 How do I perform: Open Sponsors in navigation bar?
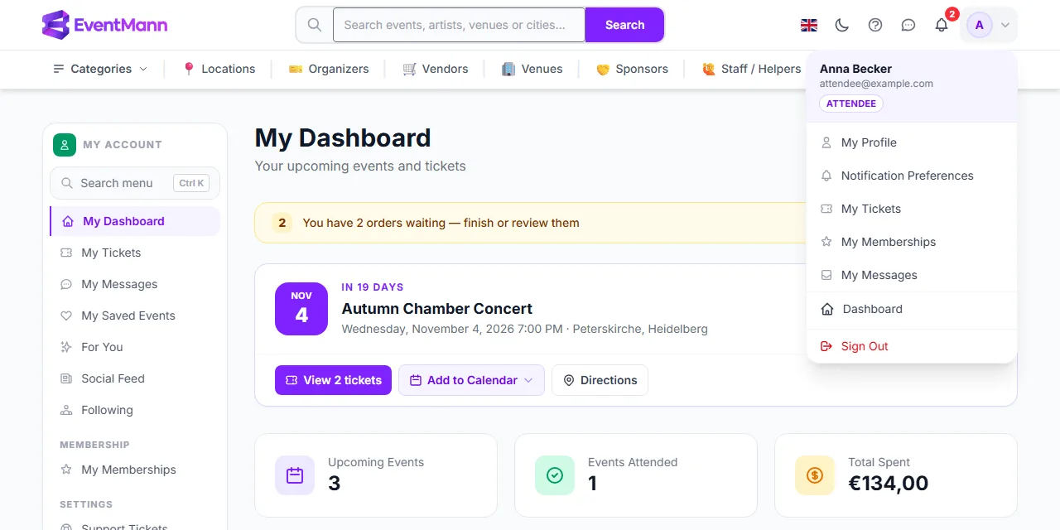coord(632,69)
